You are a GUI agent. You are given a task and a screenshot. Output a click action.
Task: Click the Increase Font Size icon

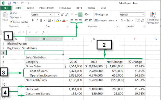[62, 15]
